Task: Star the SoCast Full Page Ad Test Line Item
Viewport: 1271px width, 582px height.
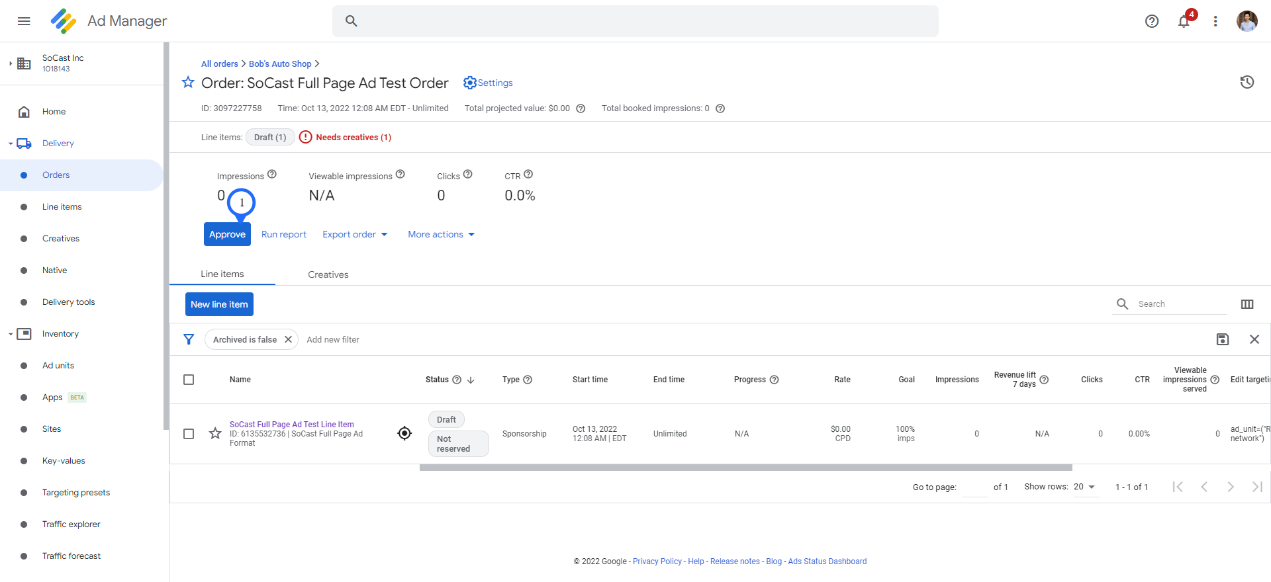Action: [215, 434]
